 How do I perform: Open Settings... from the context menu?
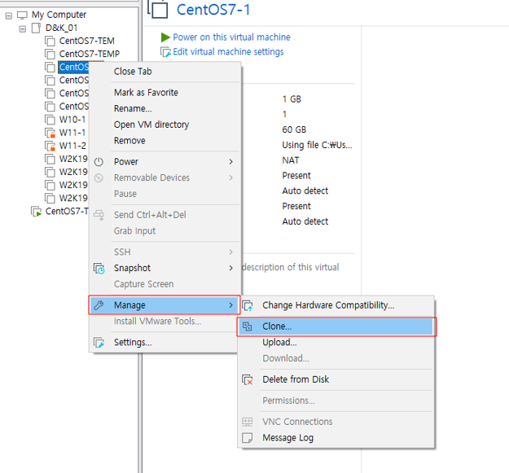click(x=133, y=342)
